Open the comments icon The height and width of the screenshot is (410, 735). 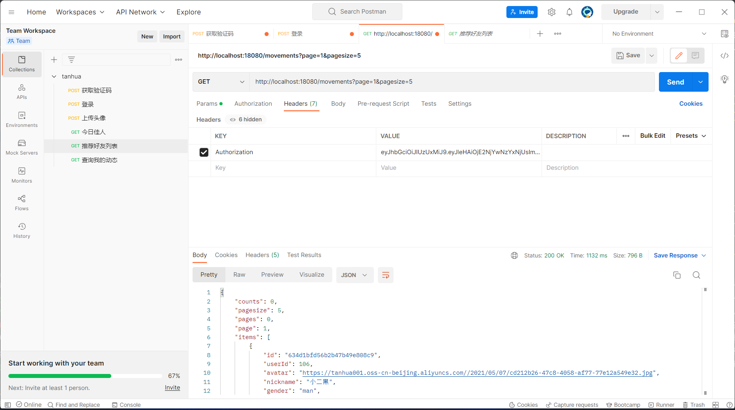(x=695, y=55)
